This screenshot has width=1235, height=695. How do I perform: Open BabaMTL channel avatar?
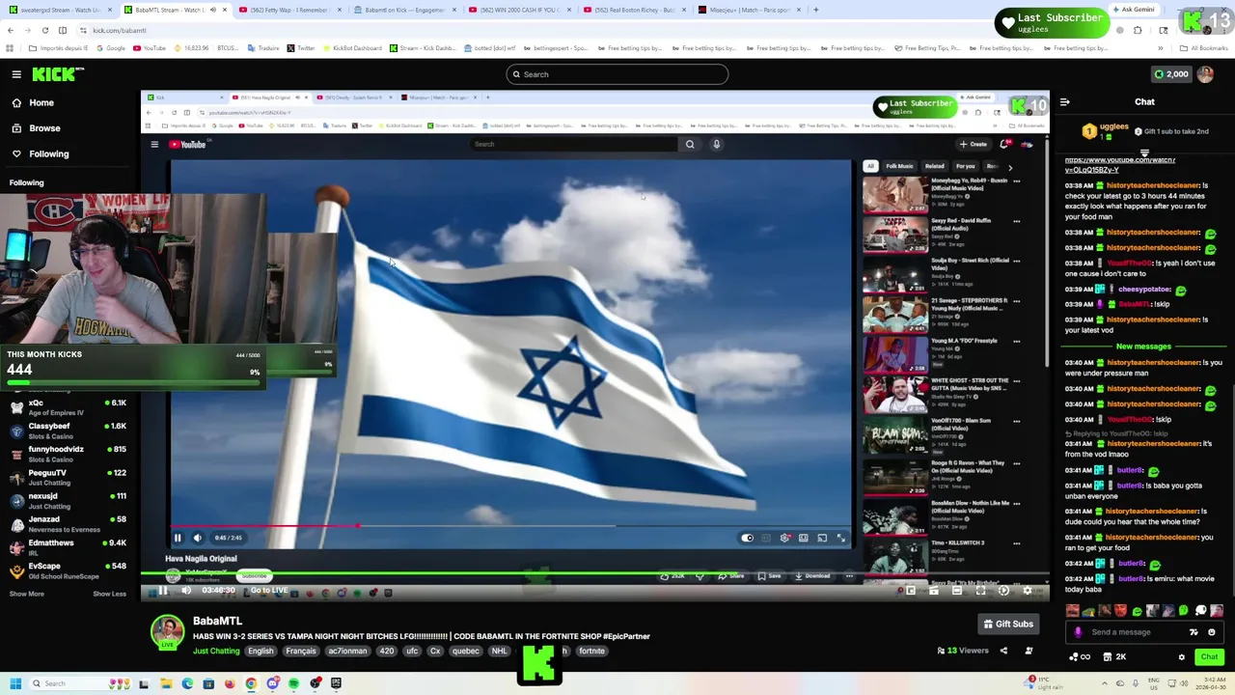click(x=167, y=632)
